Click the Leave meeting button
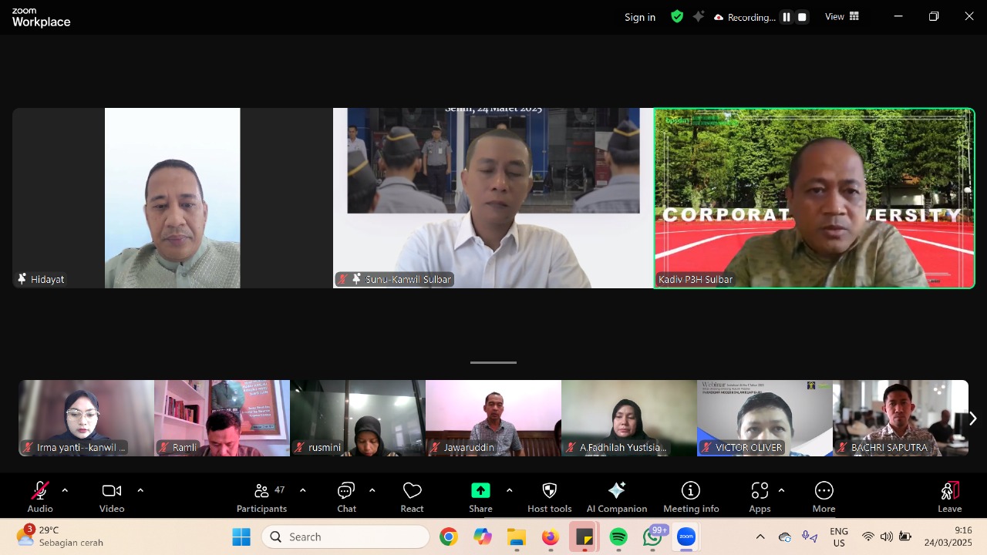The width and height of the screenshot is (987, 555). click(x=949, y=496)
